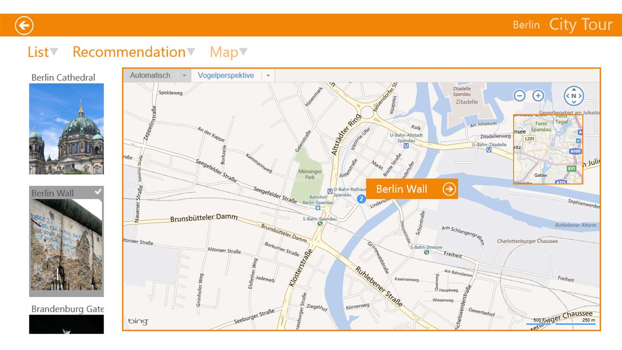Open the Berlin Cathedral photo
622x350 pixels.
click(x=67, y=129)
